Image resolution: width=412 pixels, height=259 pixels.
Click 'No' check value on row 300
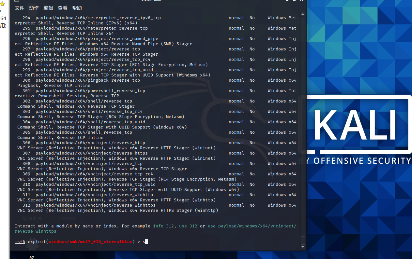click(x=252, y=80)
